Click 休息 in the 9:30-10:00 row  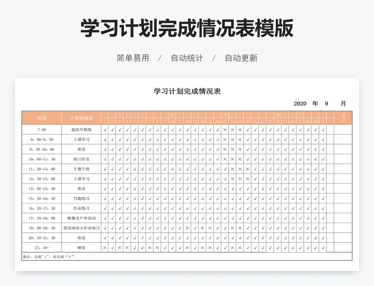(81, 149)
